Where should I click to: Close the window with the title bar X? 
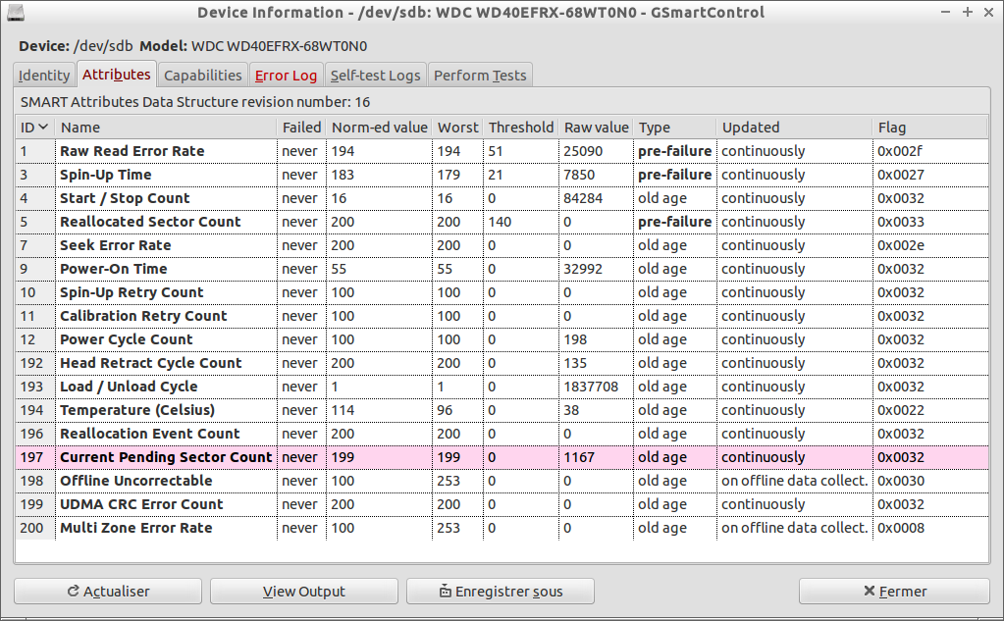click(988, 12)
